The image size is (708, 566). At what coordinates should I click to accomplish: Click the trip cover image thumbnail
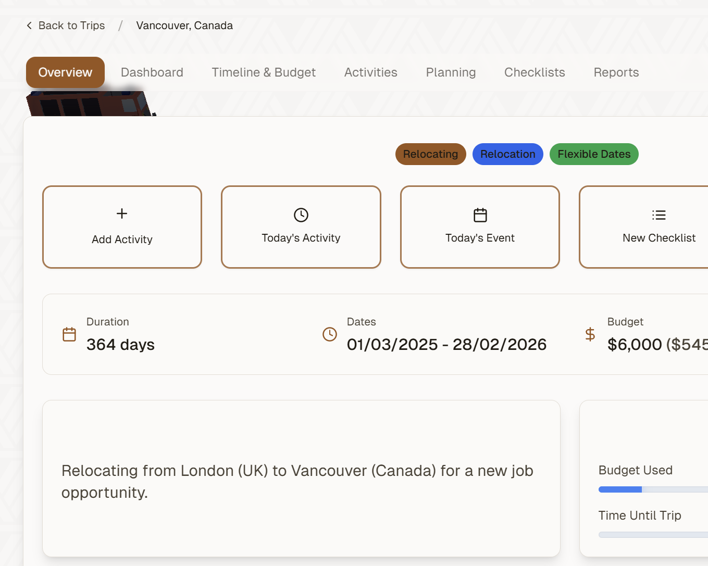click(x=90, y=104)
